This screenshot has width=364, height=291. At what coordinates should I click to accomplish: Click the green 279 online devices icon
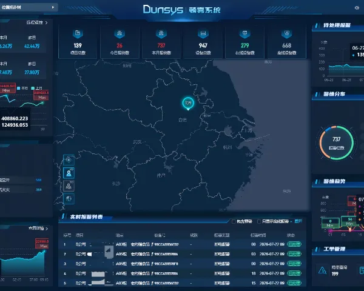245,33
